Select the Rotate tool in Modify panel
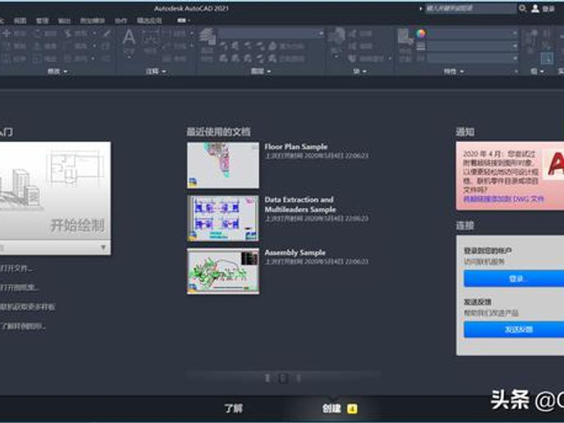The image size is (564, 423). (45, 33)
